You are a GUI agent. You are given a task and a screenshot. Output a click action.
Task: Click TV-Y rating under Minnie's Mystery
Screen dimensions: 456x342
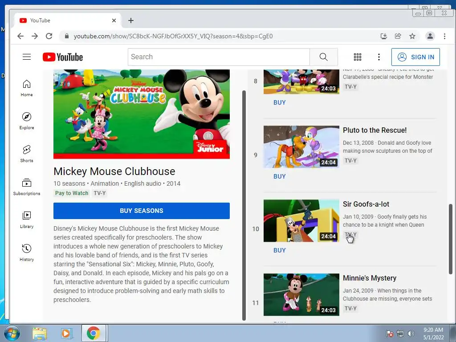point(350,308)
